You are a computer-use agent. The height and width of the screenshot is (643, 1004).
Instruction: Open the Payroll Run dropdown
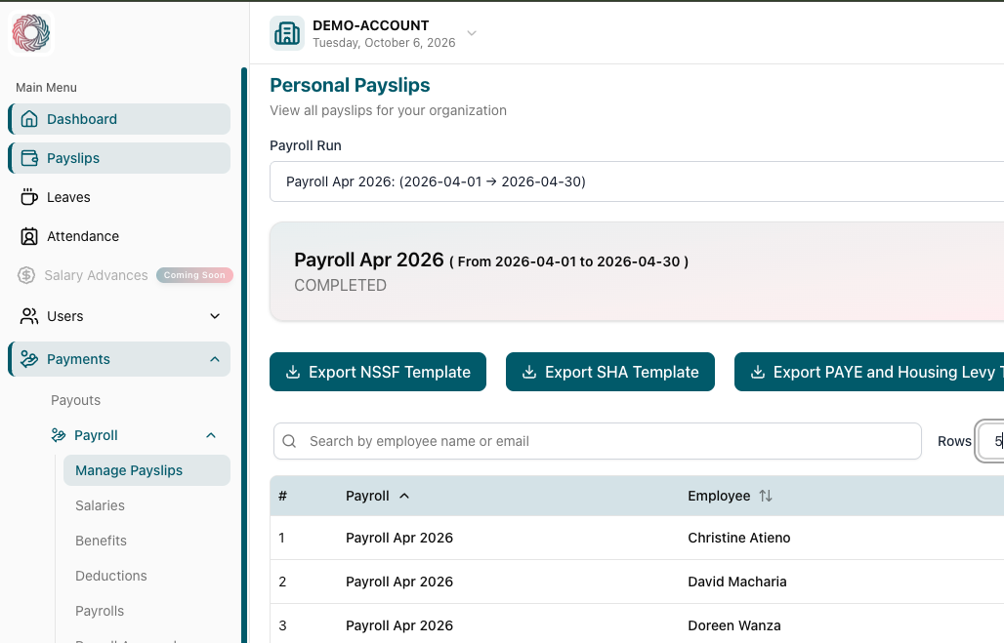point(637,181)
